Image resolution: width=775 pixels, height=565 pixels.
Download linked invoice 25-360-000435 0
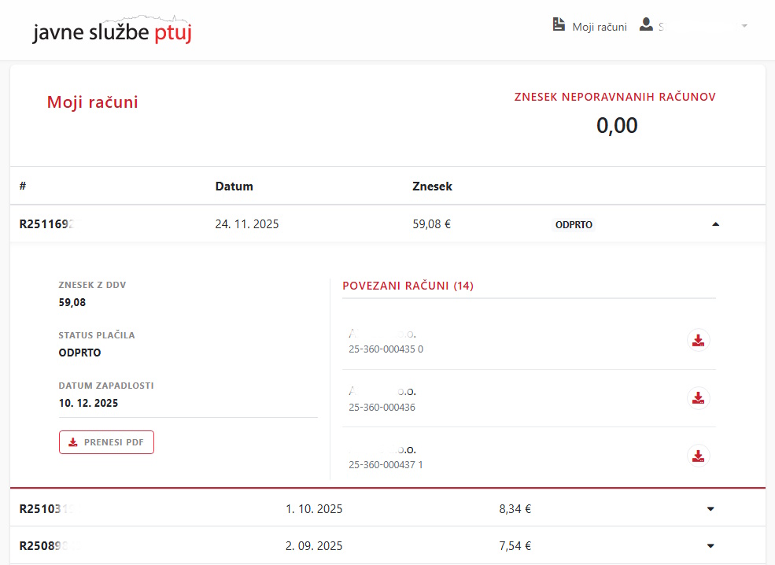point(697,340)
